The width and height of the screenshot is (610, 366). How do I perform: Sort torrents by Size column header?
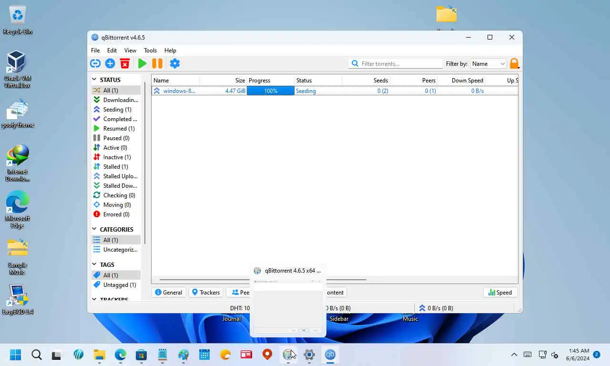tap(223, 80)
